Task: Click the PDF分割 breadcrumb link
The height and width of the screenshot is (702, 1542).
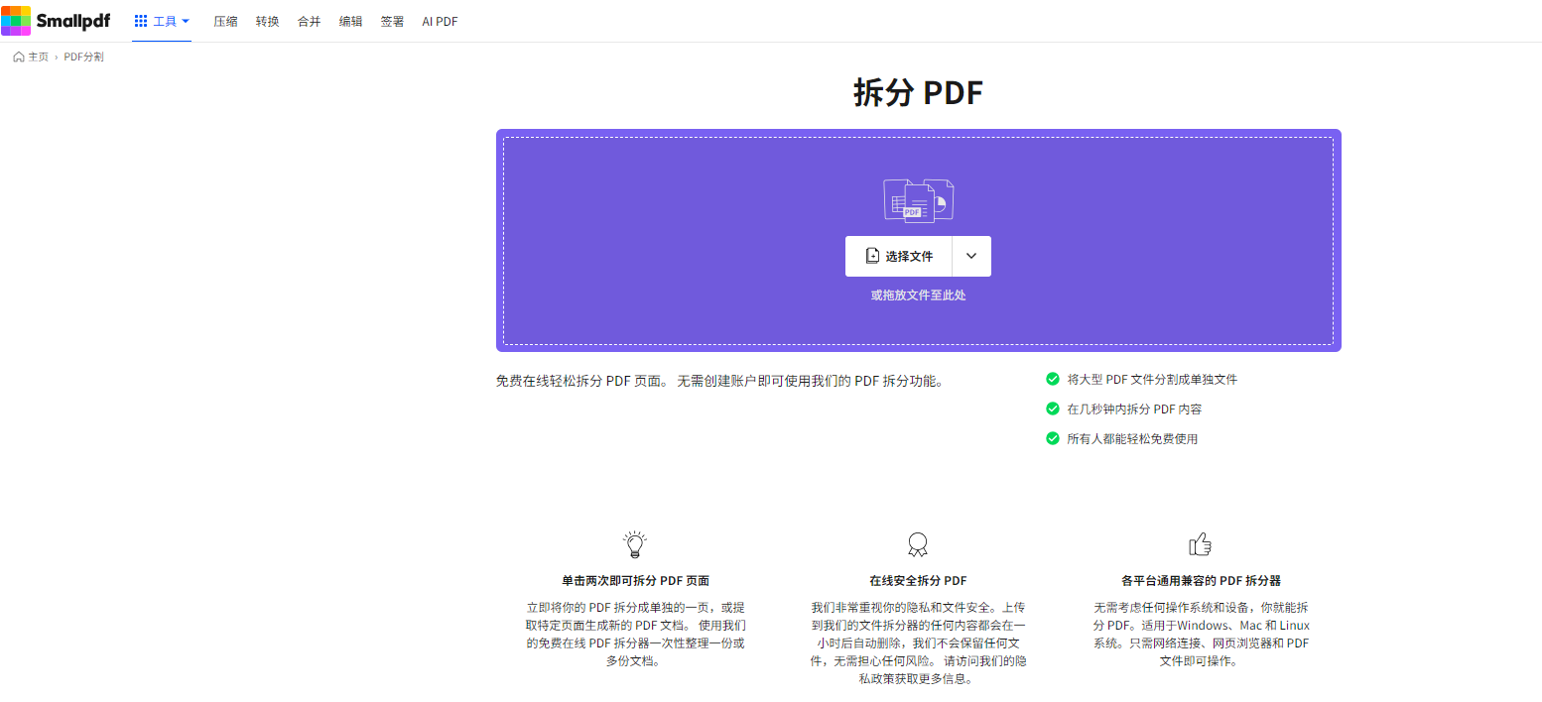Action: [x=83, y=58]
